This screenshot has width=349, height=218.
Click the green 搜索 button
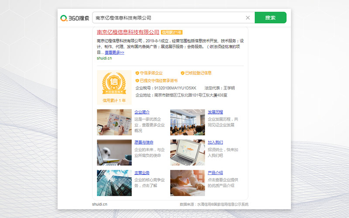[270, 17]
